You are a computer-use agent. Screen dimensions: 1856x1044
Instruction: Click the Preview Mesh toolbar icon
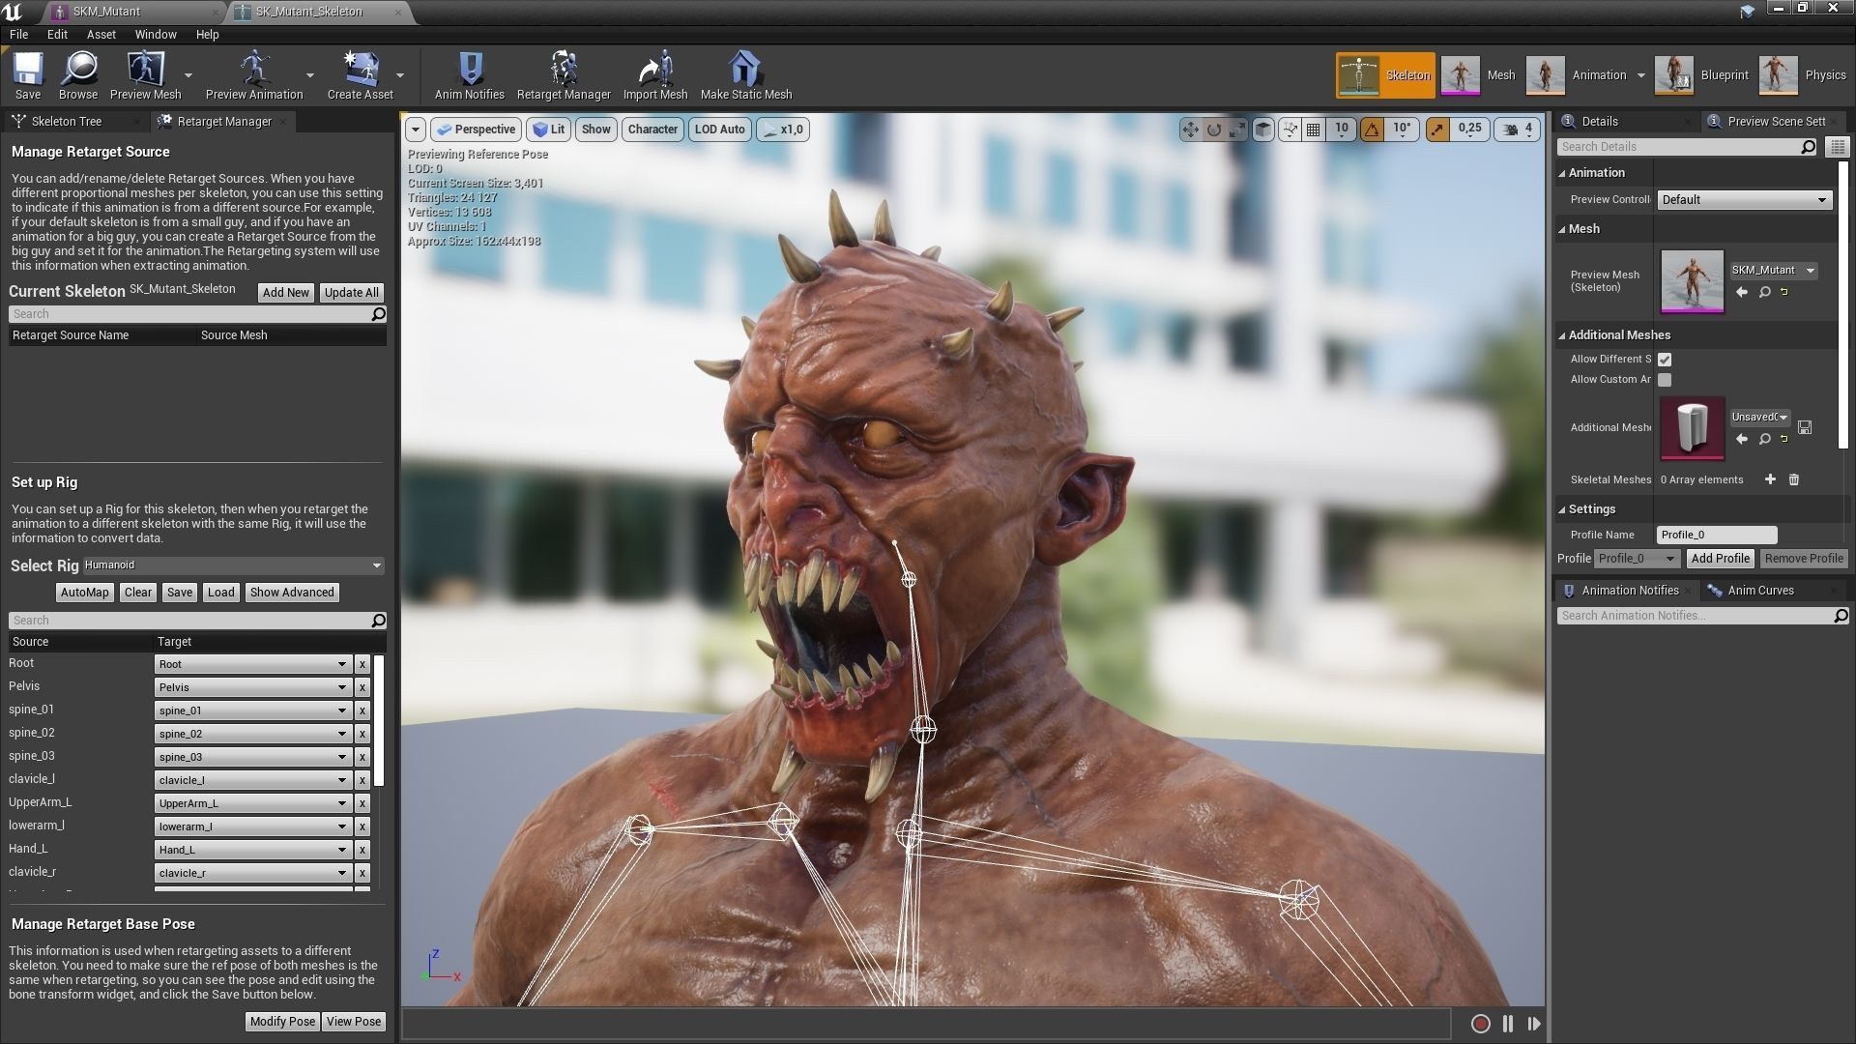tap(146, 74)
